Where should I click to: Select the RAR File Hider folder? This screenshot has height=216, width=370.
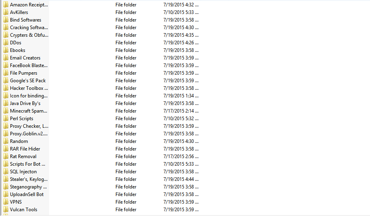pos(25,149)
